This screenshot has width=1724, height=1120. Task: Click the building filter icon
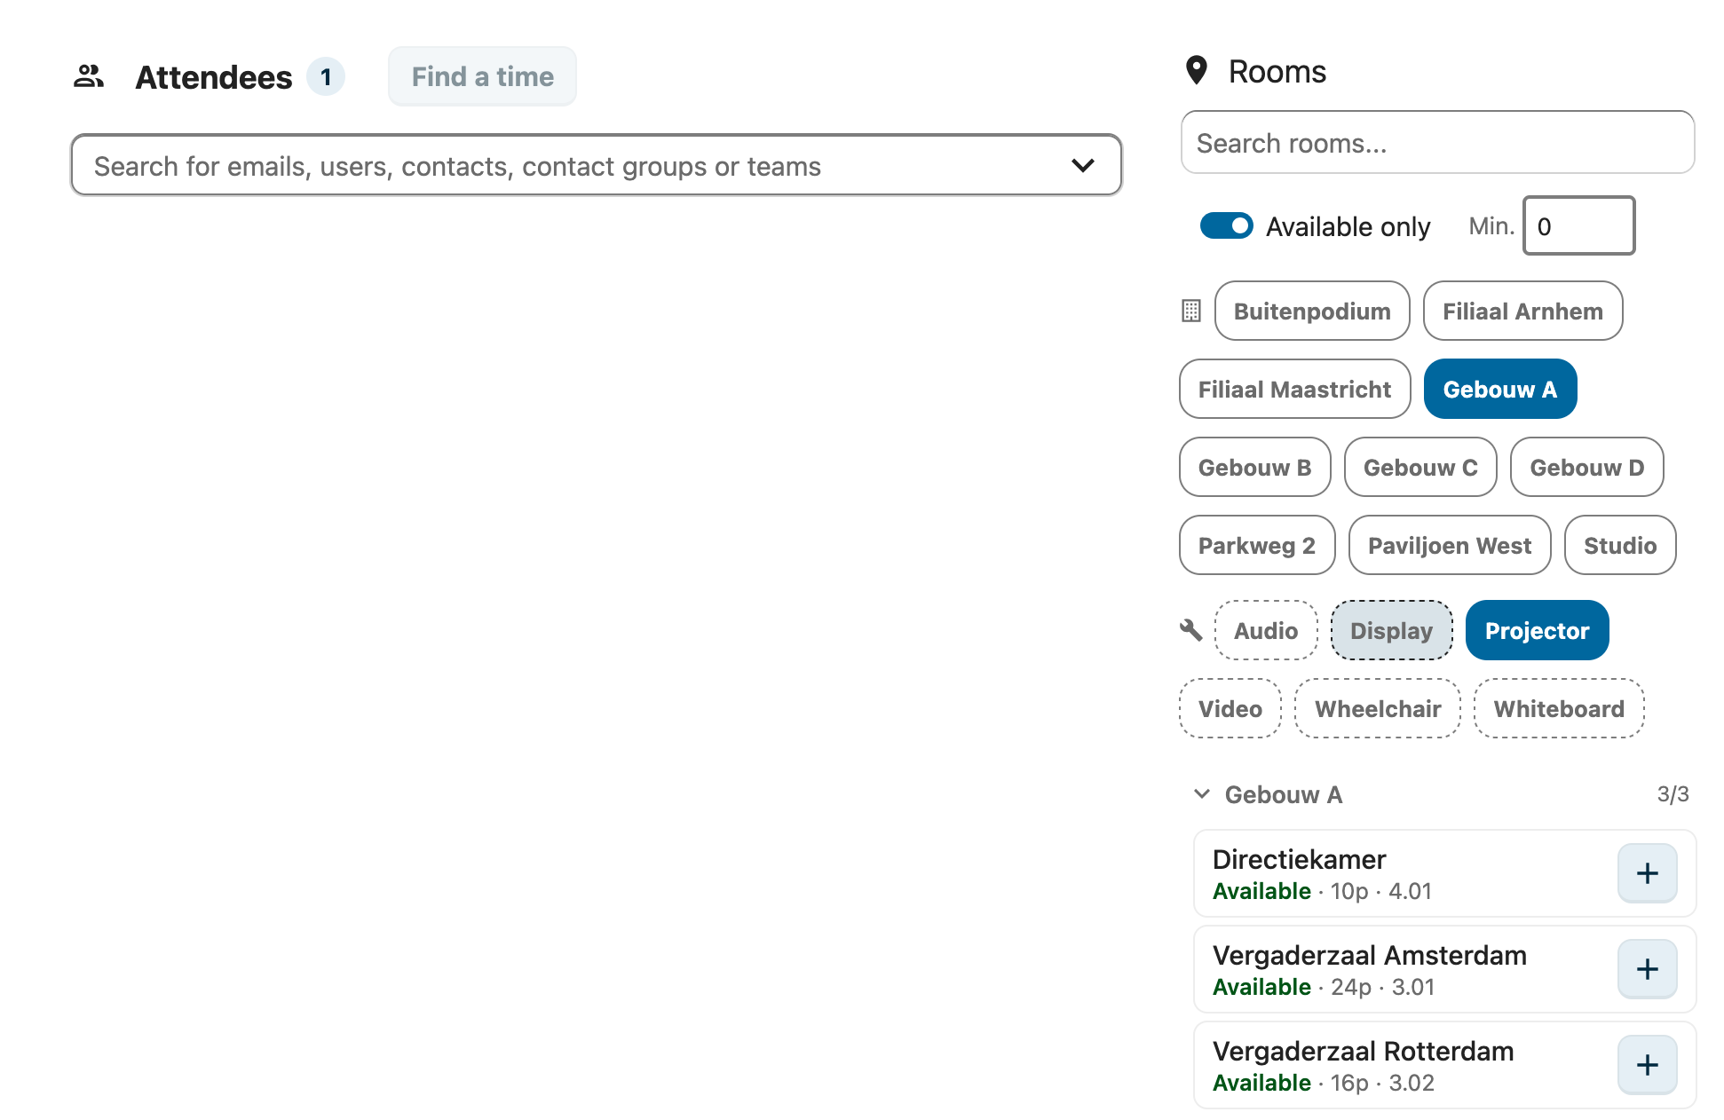(1190, 311)
